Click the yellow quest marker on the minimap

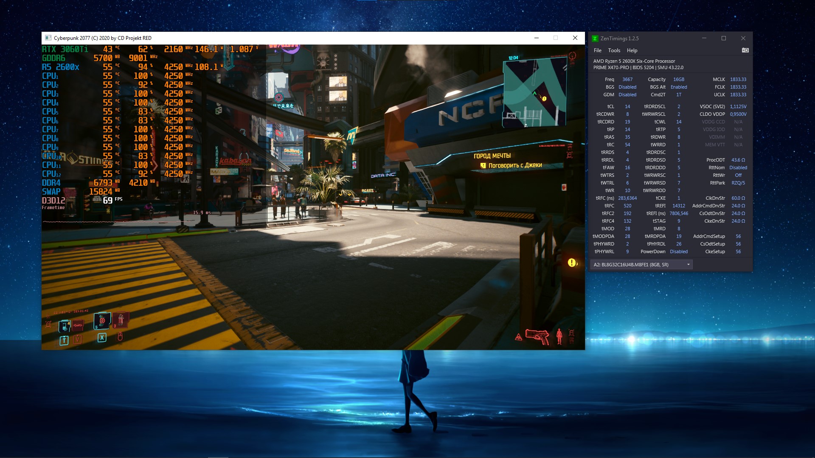544,98
